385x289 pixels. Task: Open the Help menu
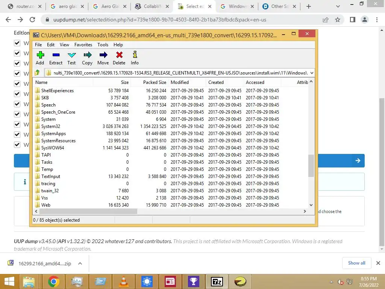pyautogui.click(x=118, y=45)
